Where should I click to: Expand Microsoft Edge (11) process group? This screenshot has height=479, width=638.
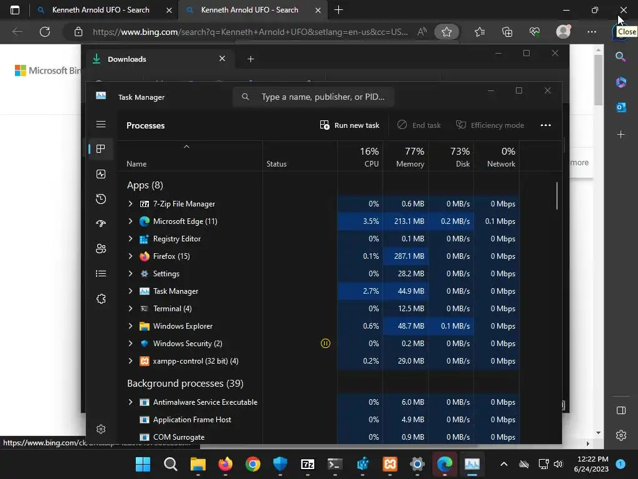(130, 221)
